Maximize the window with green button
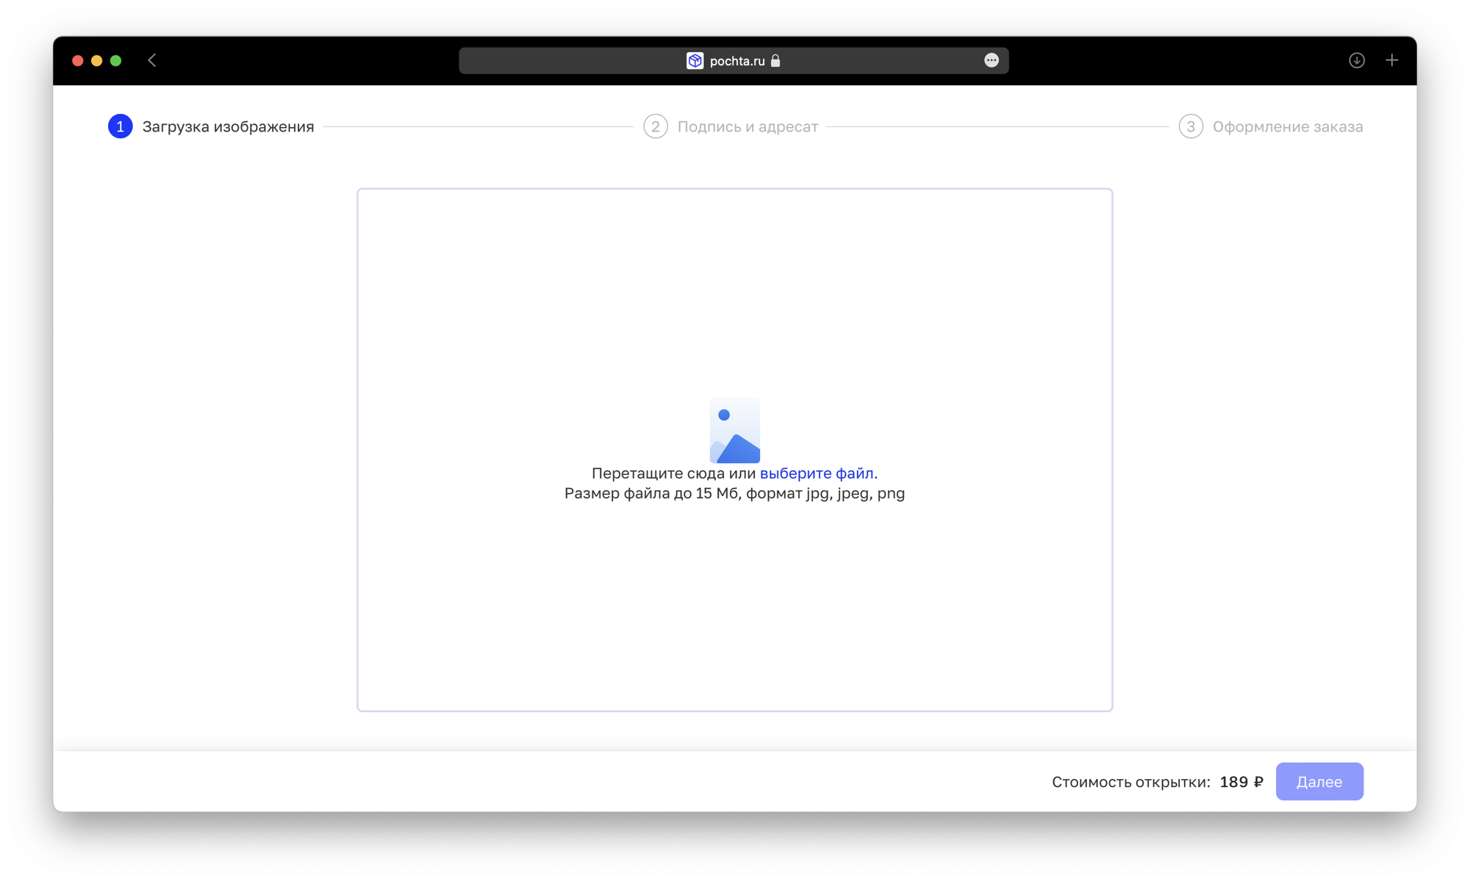 point(116,60)
